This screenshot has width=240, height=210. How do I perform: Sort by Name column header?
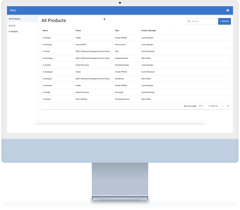45,31
